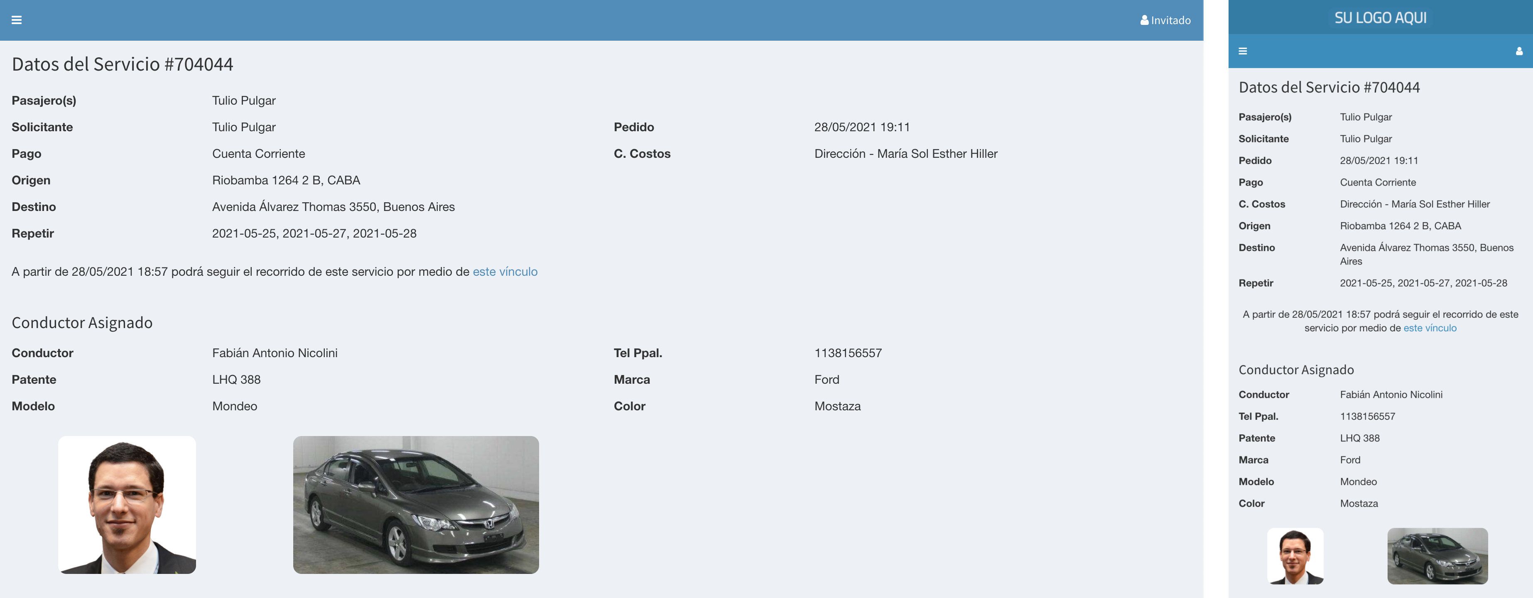
Task: Open the hamburger menu in desktop header
Action: [17, 20]
